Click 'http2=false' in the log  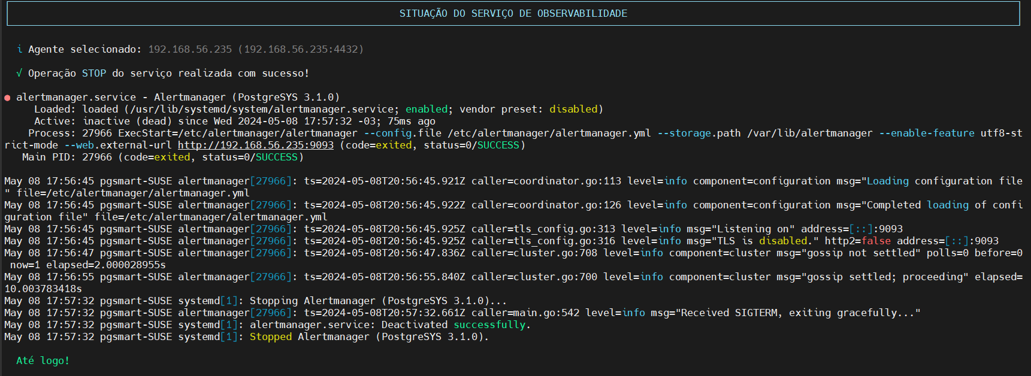[x=858, y=241]
